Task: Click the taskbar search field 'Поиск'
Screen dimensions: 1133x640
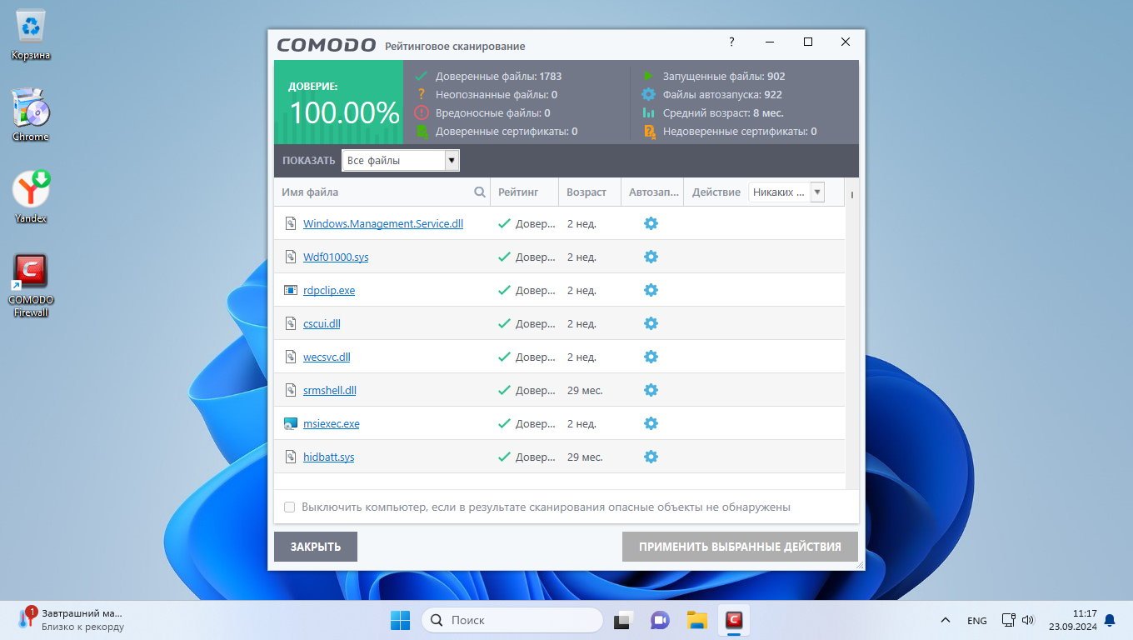Action: click(x=512, y=620)
